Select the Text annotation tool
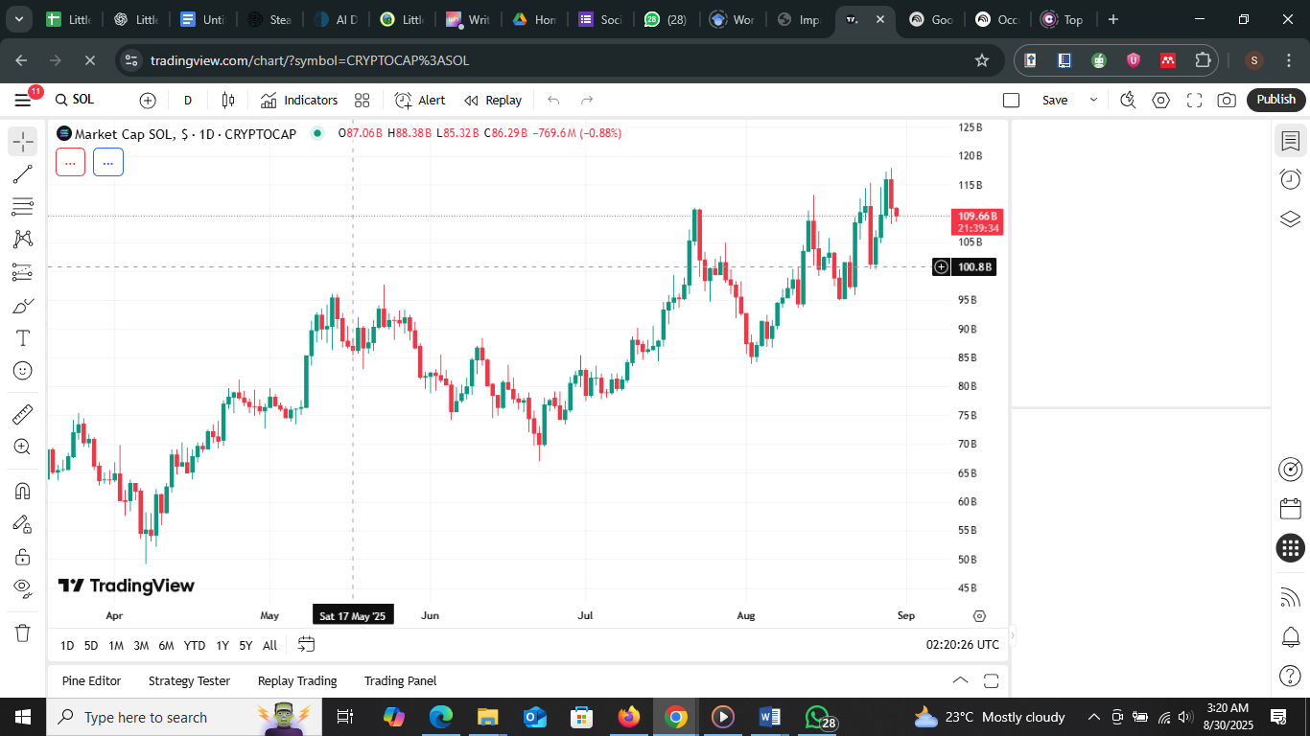1310x736 pixels. 23,338
